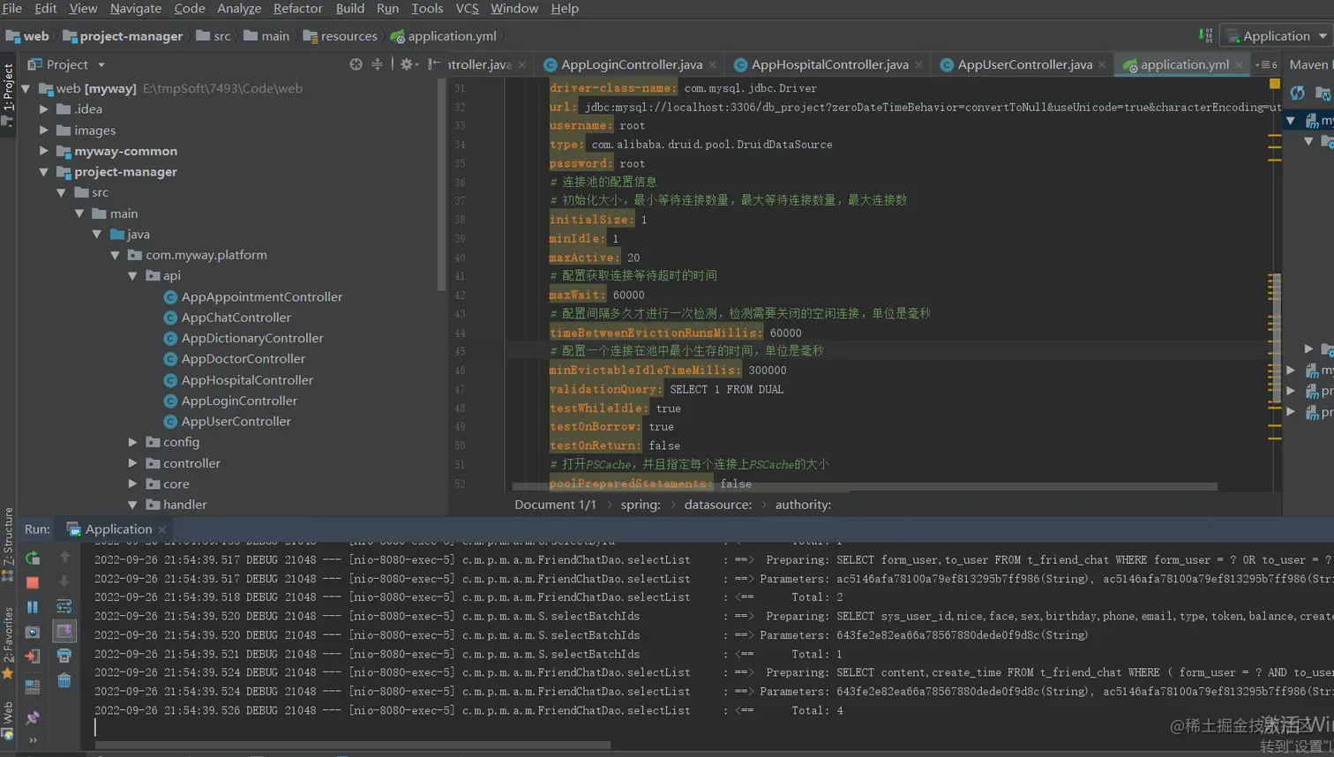Rerun the Application with the rerun icon
The image size is (1334, 757).
coord(33,558)
